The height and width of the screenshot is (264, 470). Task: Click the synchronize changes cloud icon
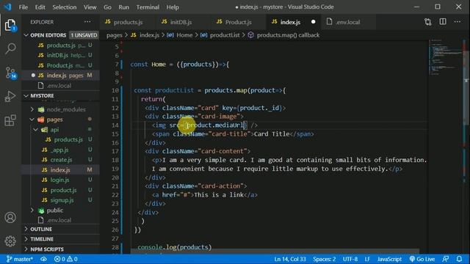pyautogui.click(x=44, y=259)
